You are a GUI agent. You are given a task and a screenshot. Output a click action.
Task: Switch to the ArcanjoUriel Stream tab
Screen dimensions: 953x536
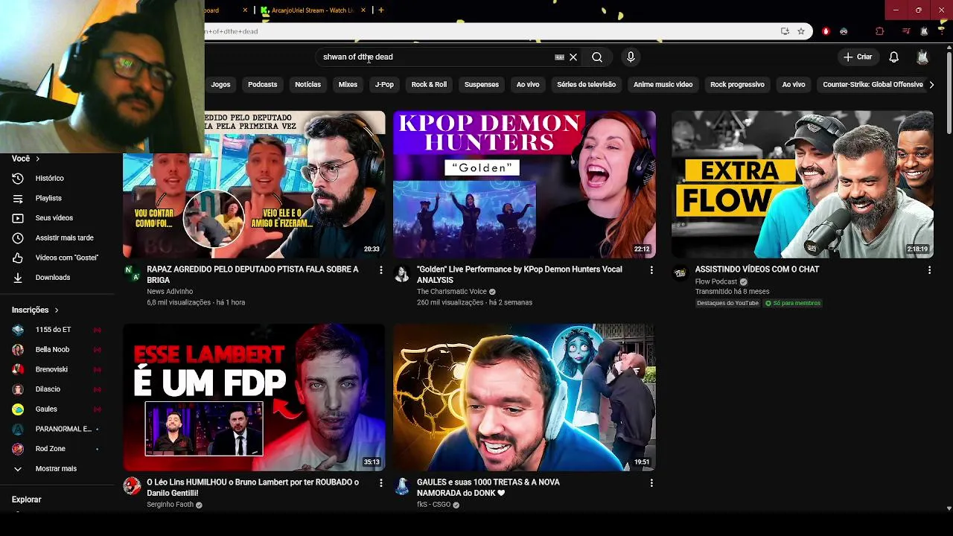click(312, 10)
